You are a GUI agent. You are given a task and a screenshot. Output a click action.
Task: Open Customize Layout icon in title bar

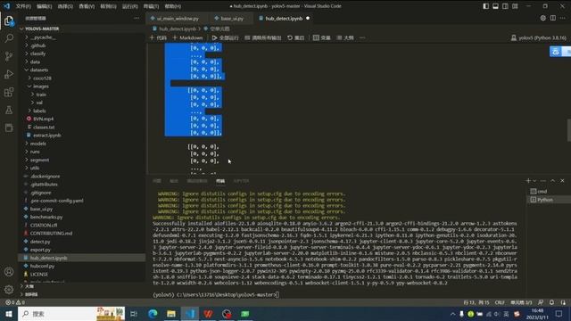(515, 6)
